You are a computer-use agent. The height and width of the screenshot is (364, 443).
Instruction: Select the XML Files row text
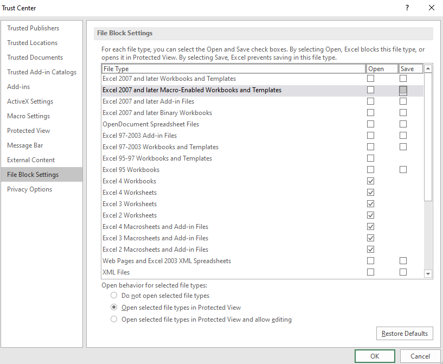click(116, 272)
